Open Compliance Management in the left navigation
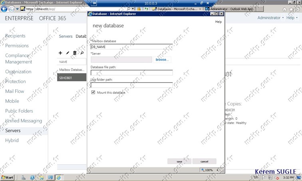The width and height of the screenshot is (302, 181). [18, 59]
